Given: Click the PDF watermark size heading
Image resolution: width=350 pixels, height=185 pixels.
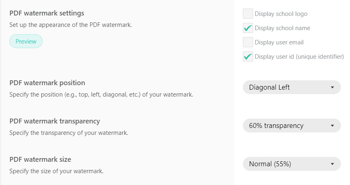Looking at the screenshot, I should (x=40, y=159).
